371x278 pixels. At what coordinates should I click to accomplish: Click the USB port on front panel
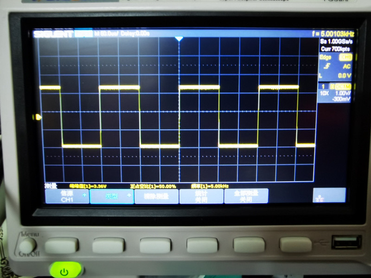(x=346, y=242)
